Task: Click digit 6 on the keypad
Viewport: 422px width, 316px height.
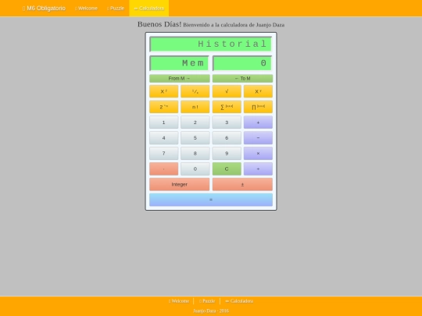Action: (227, 138)
